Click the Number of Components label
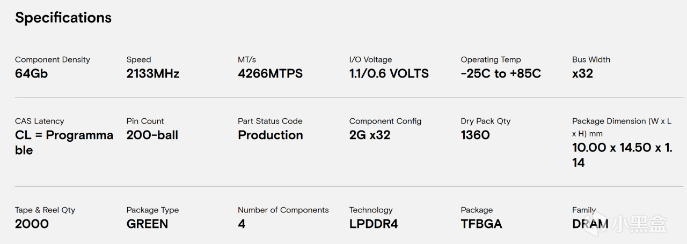This screenshot has width=687, height=244. 283,210
